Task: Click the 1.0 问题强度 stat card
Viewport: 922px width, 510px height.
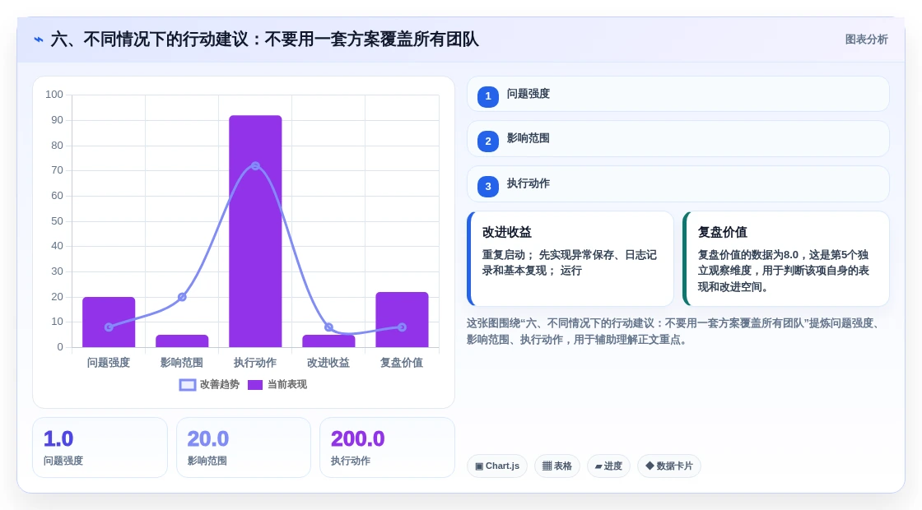Action: [x=100, y=447]
